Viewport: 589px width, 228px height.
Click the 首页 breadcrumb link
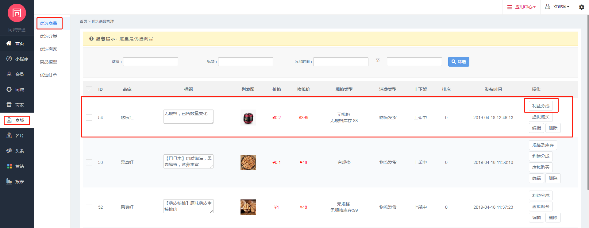pos(83,21)
